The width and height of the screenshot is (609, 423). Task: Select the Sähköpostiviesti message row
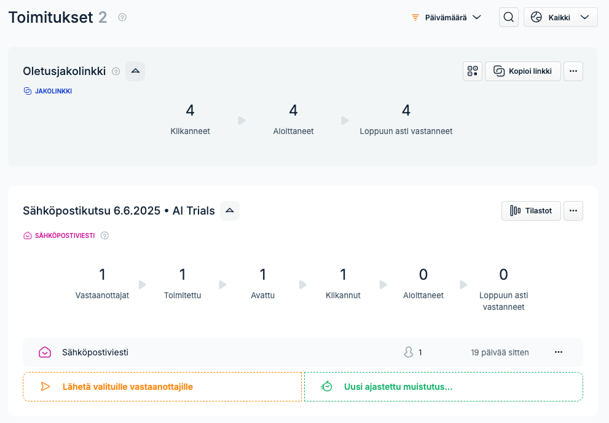click(x=303, y=352)
